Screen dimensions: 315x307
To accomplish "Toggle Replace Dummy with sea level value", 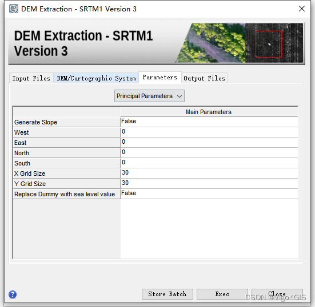I will pyautogui.click(x=209, y=193).
